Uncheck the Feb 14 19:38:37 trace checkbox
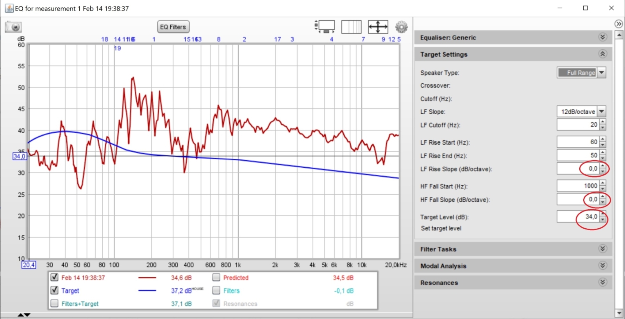The image size is (625, 319). pyautogui.click(x=55, y=278)
